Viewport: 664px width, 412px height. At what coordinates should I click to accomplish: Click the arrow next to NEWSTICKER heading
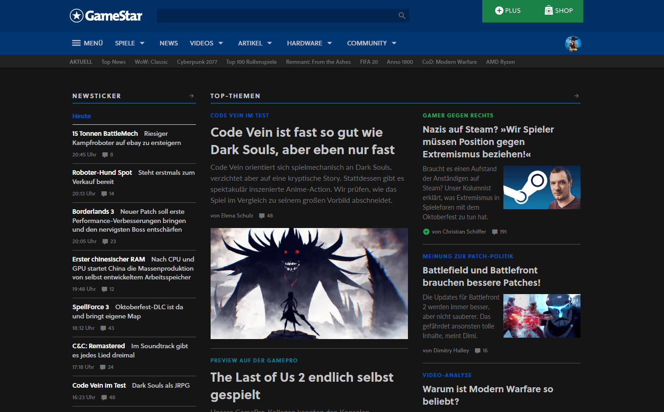pyautogui.click(x=191, y=96)
